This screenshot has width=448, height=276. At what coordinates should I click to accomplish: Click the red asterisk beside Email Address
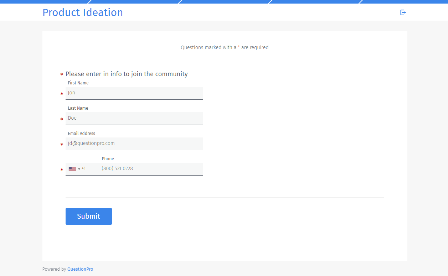click(62, 145)
